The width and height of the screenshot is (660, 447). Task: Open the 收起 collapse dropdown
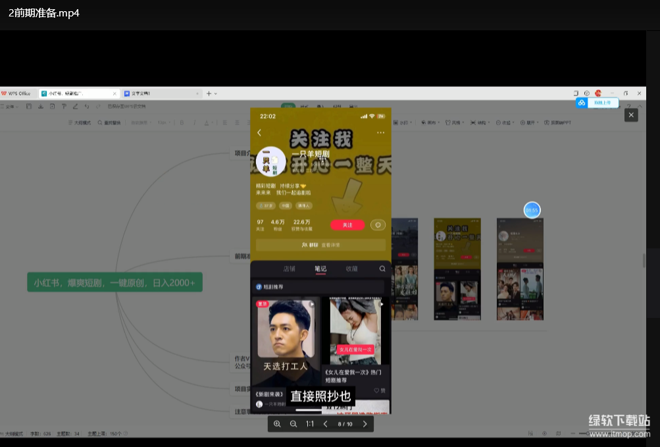coord(505,122)
